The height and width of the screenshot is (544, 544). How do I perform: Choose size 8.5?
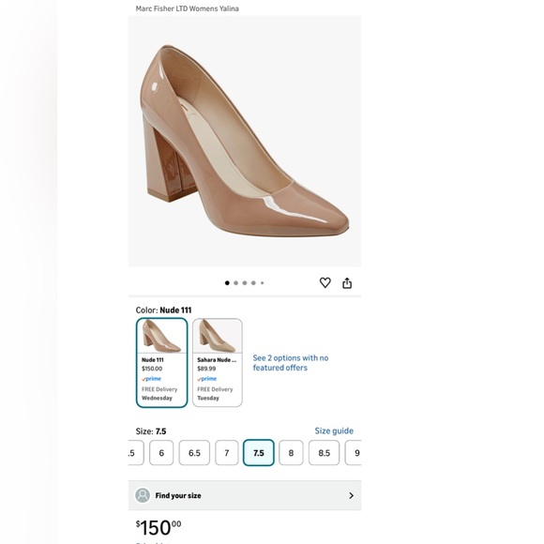point(324,453)
